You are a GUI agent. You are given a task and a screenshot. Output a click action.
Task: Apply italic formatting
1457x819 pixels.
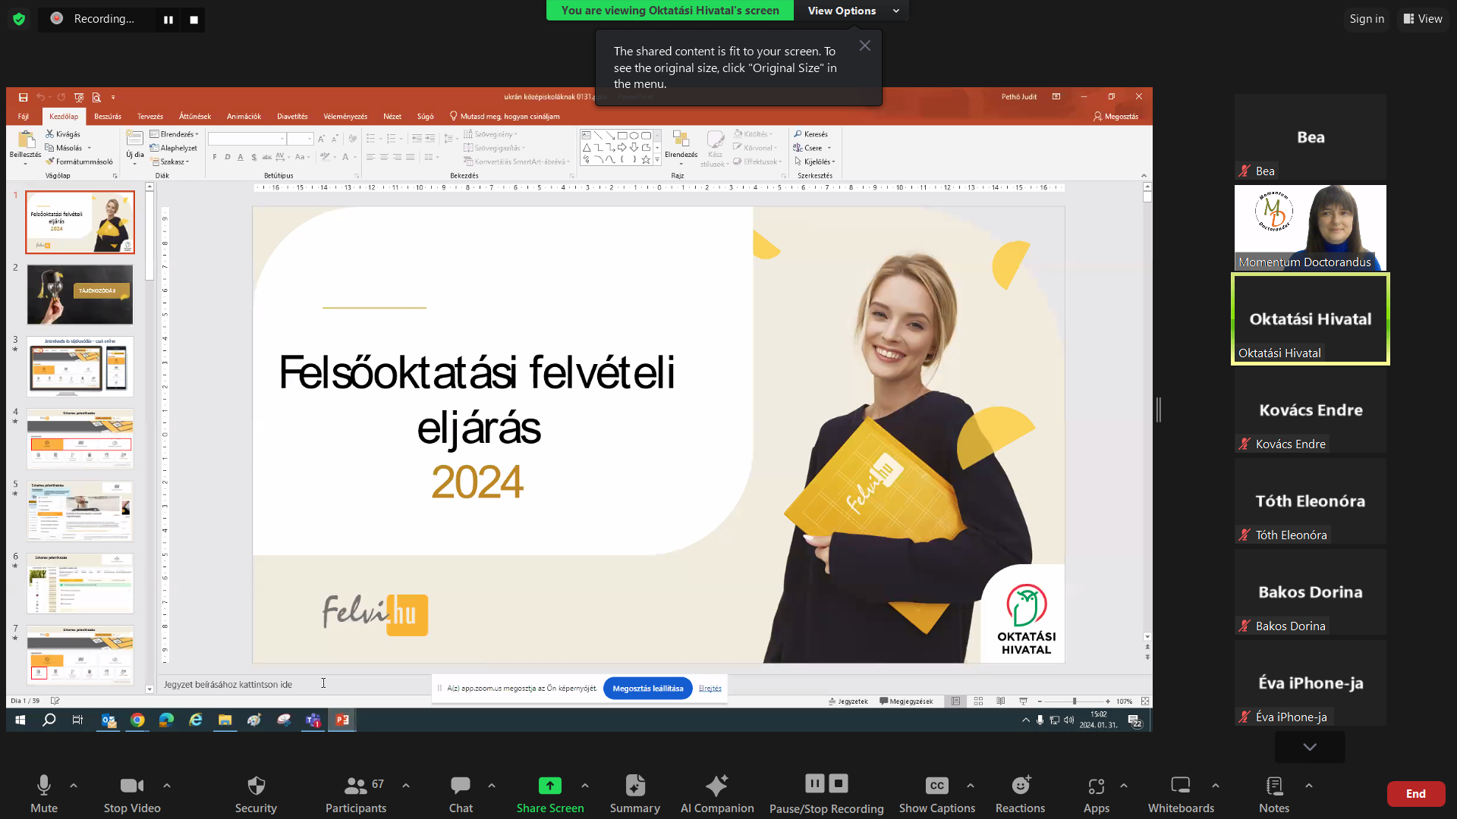tap(228, 158)
